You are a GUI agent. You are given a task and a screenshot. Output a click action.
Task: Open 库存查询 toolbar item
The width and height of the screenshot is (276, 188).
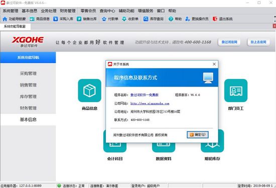pyautogui.click(x=154, y=19)
